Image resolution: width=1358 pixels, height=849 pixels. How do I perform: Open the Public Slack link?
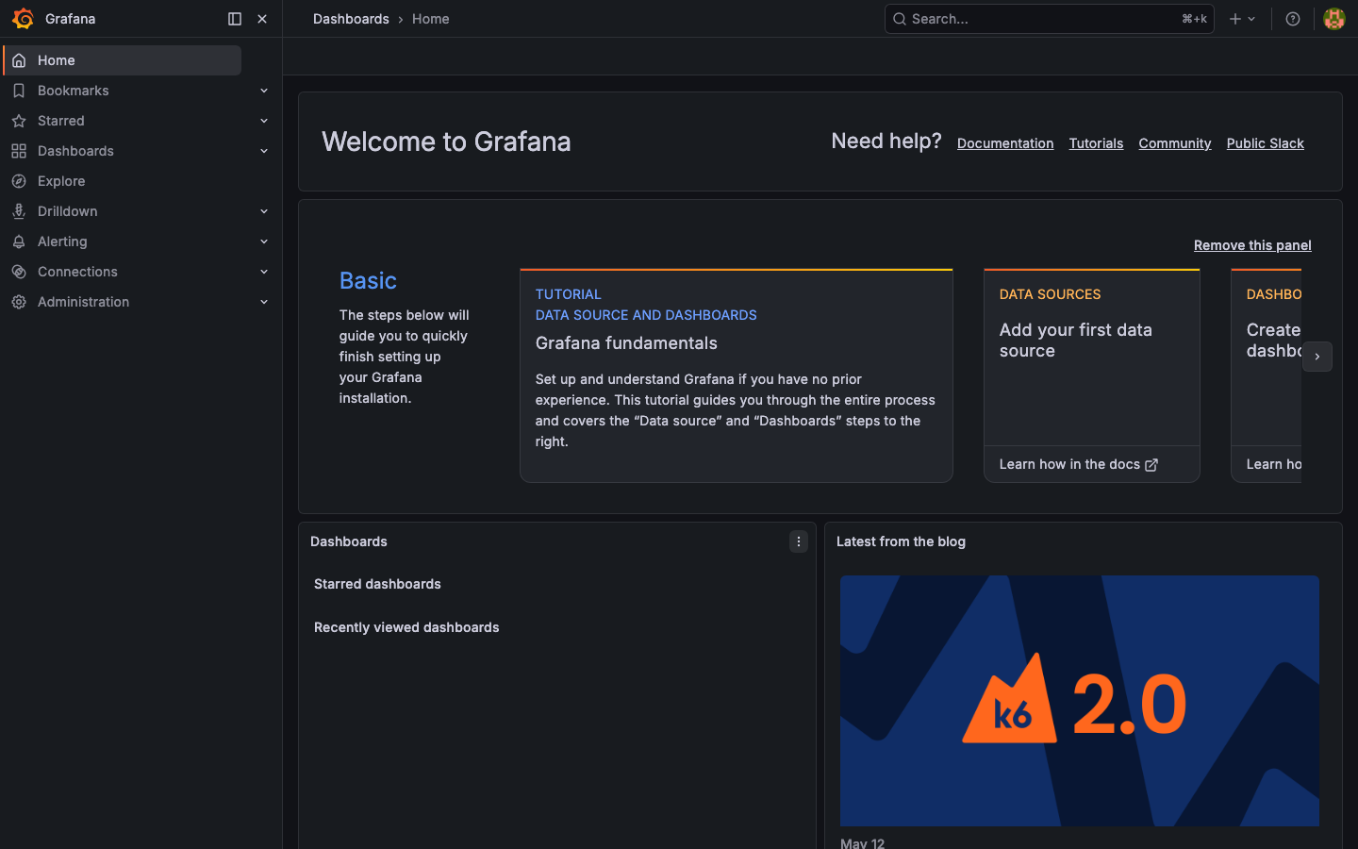1266,143
